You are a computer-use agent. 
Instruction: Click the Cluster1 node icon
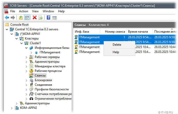coord(26,43)
